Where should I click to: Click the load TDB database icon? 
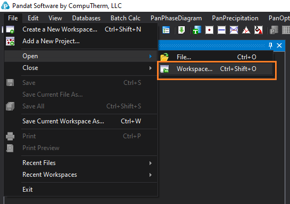197,30
